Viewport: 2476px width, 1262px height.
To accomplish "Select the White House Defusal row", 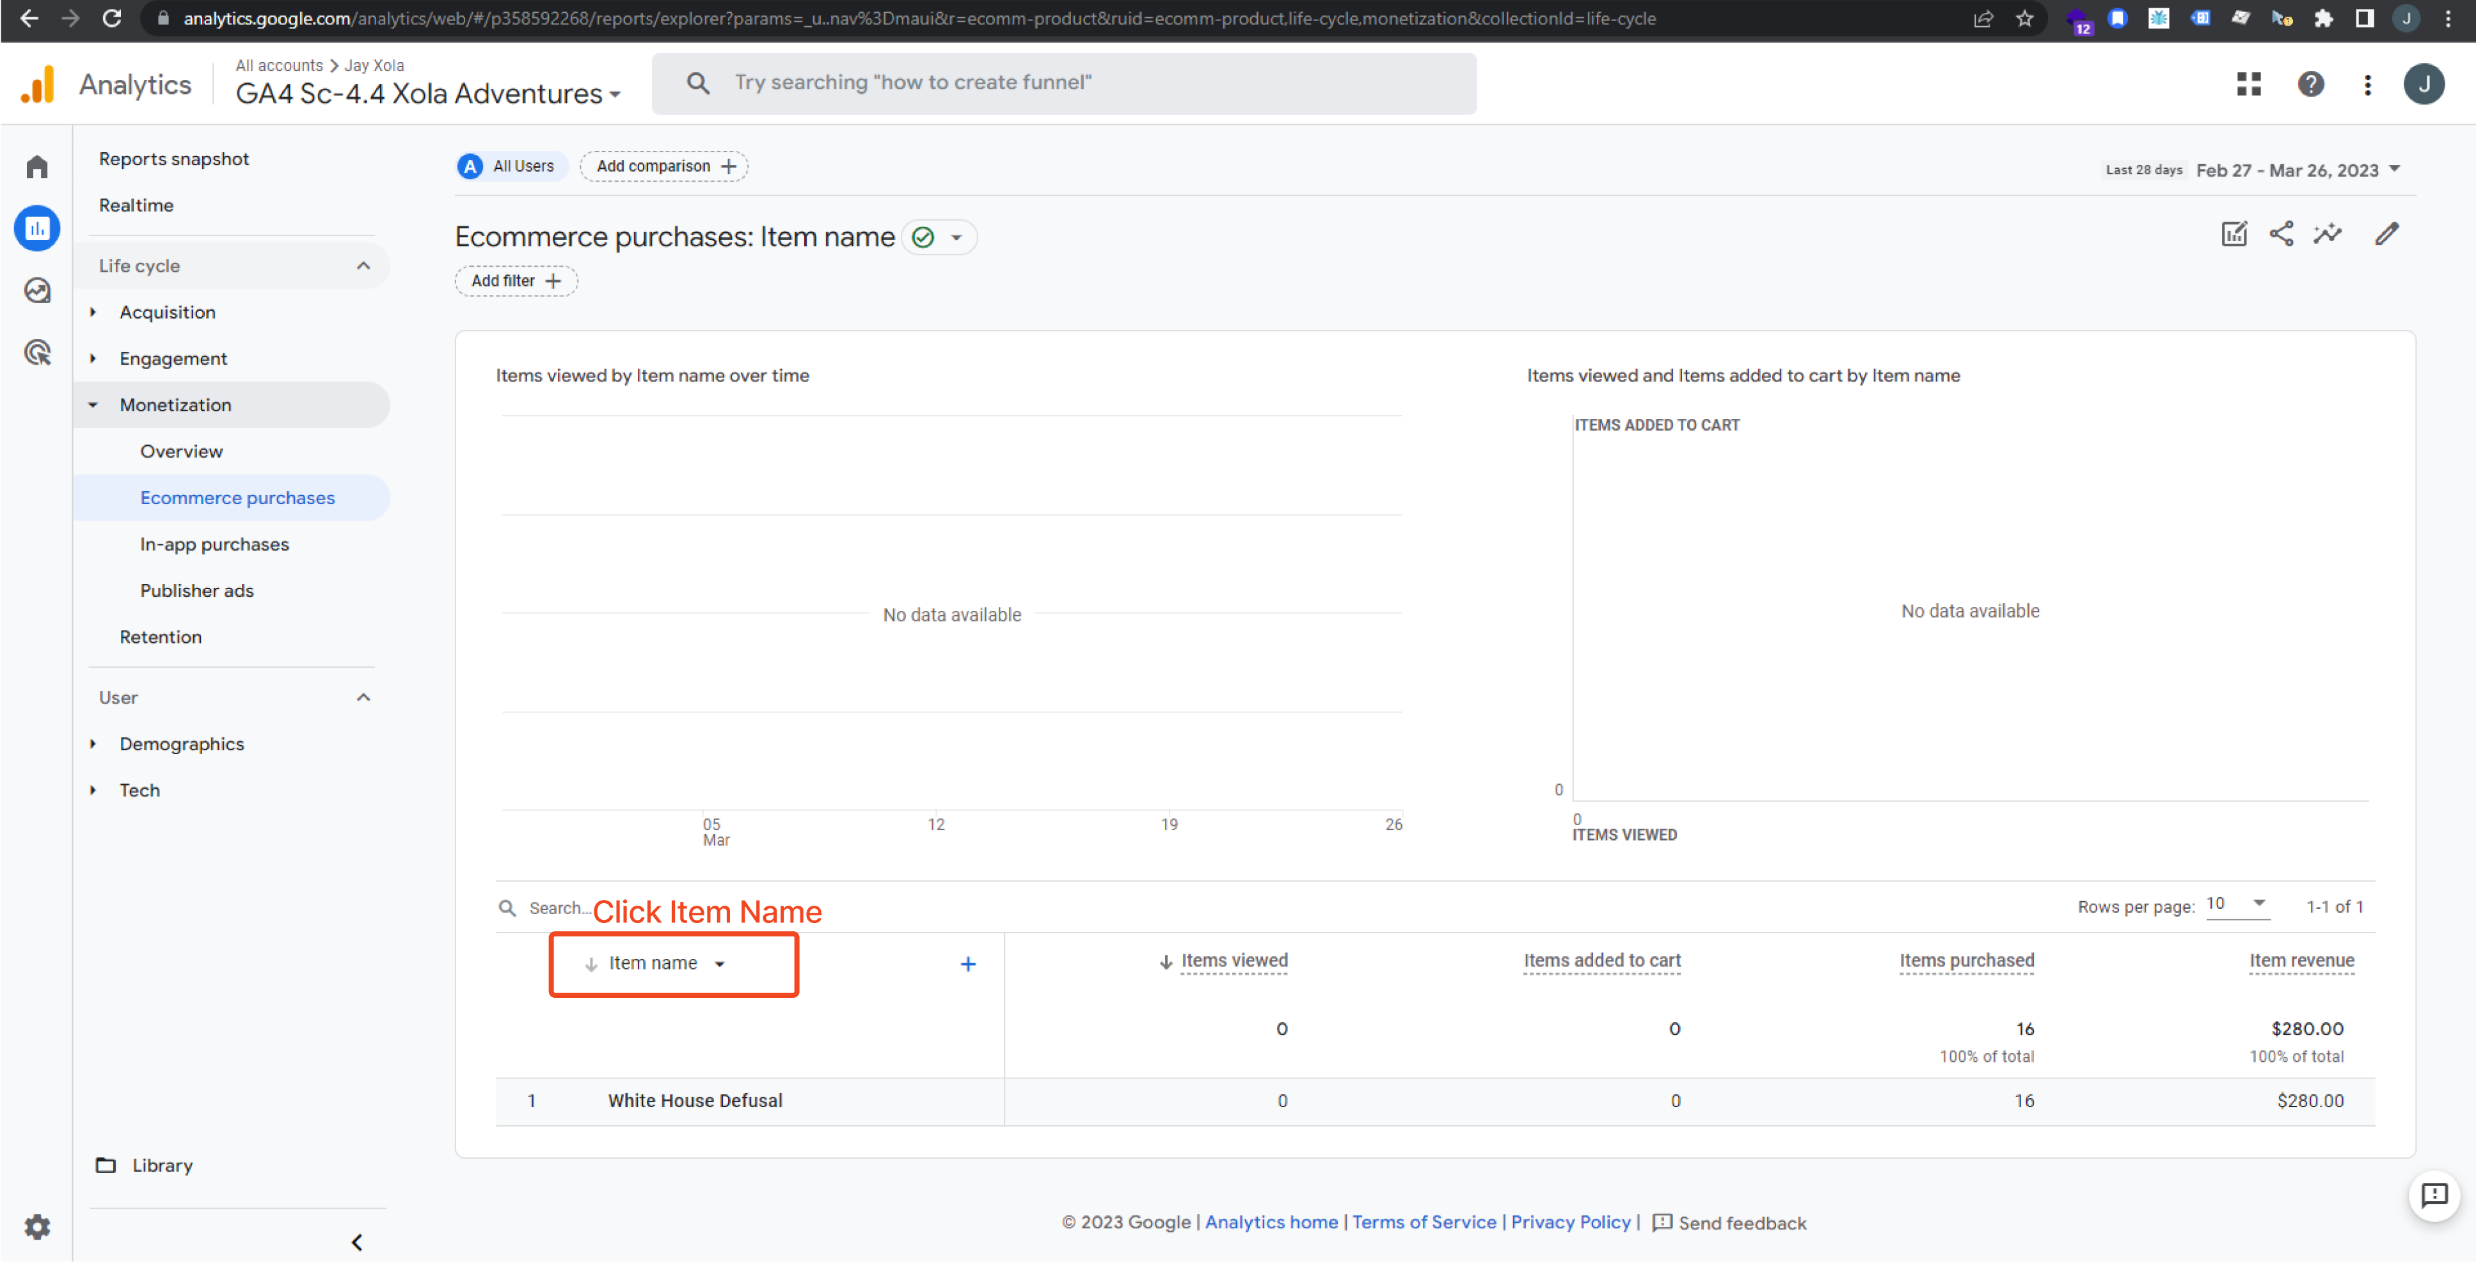I will (x=1435, y=1101).
